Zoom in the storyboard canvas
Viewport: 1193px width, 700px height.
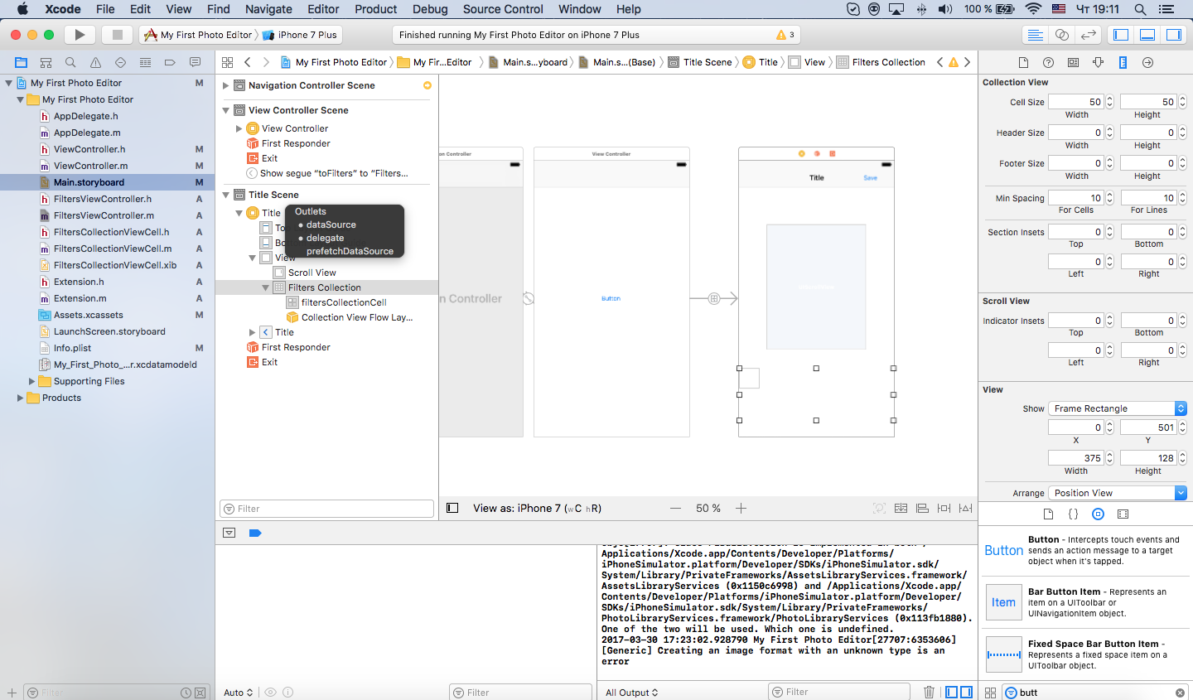click(741, 508)
